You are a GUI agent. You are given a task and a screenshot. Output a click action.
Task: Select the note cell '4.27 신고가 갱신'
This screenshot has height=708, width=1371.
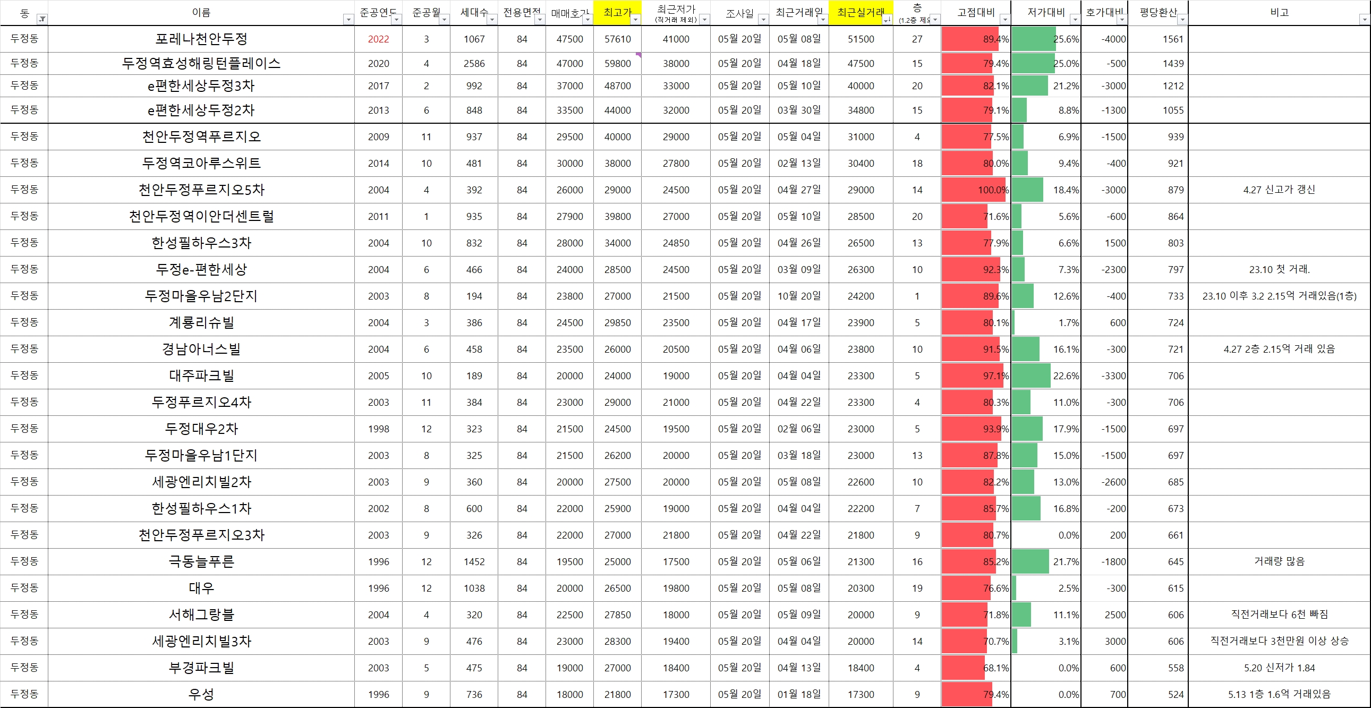[x=1279, y=190]
